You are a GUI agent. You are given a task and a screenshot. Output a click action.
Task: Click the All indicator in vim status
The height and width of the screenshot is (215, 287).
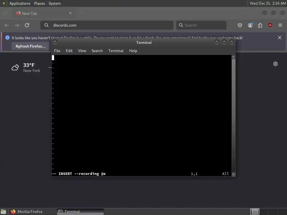226,174
